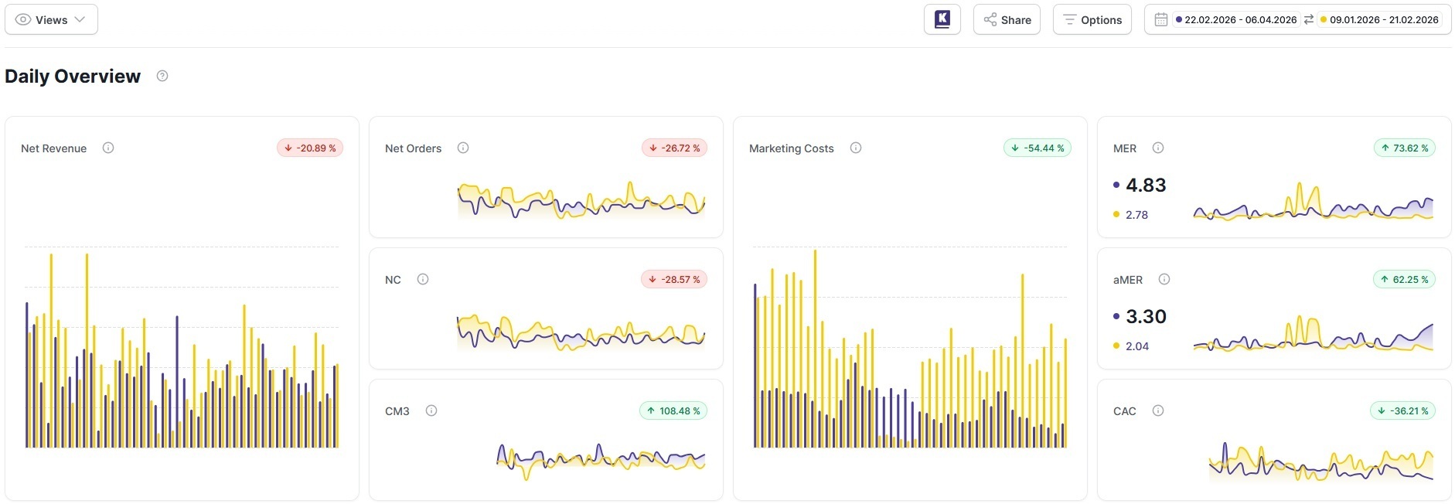Click the info icon next to Marketing Costs

pyautogui.click(x=856, y=148)
